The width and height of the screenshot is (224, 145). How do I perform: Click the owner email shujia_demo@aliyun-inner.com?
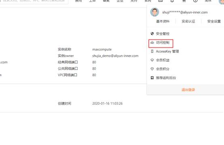(115, 56)
